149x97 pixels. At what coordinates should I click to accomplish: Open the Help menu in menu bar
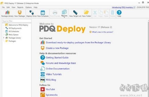coord(35,7)
